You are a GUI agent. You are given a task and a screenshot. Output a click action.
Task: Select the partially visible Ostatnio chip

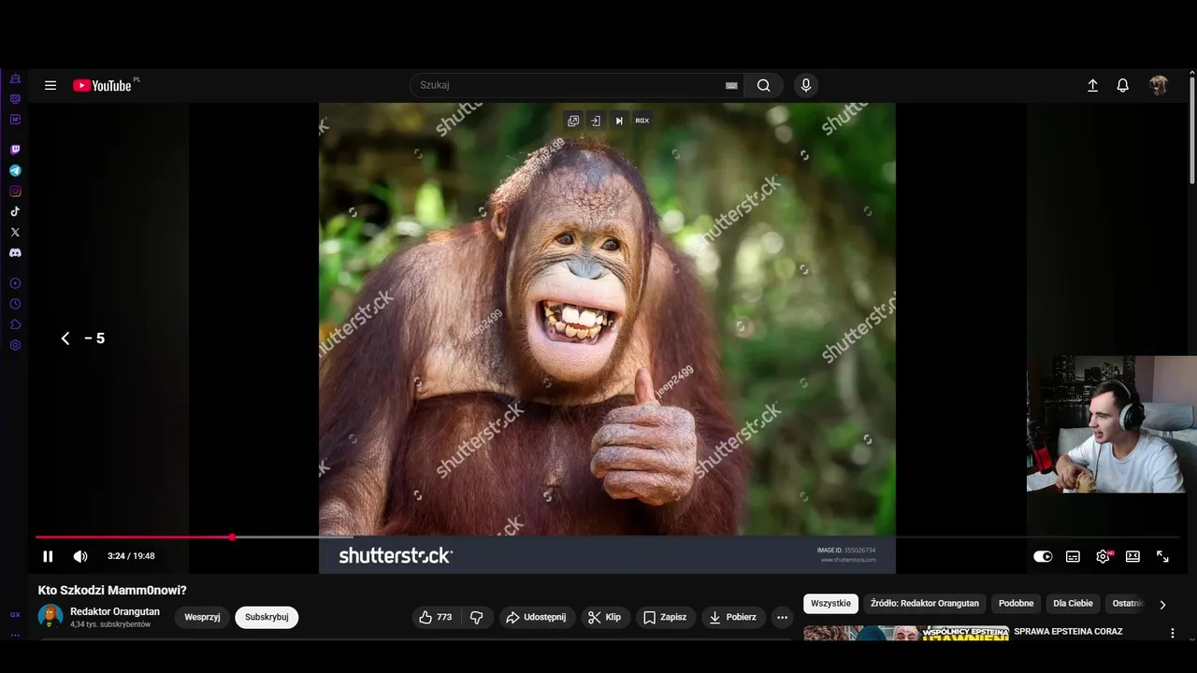[1128, 604]
